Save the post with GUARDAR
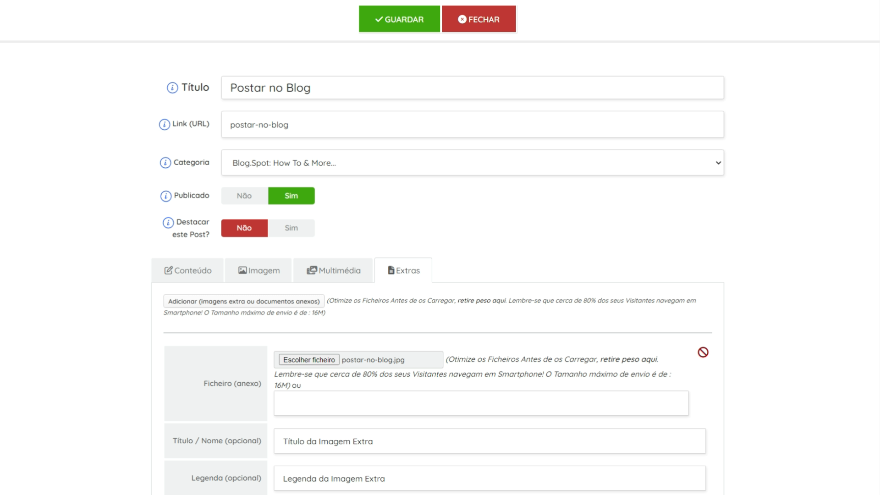 399,19
